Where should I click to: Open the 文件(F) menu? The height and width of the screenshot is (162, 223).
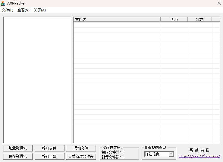pyautogui.click(x=8, y=10)
